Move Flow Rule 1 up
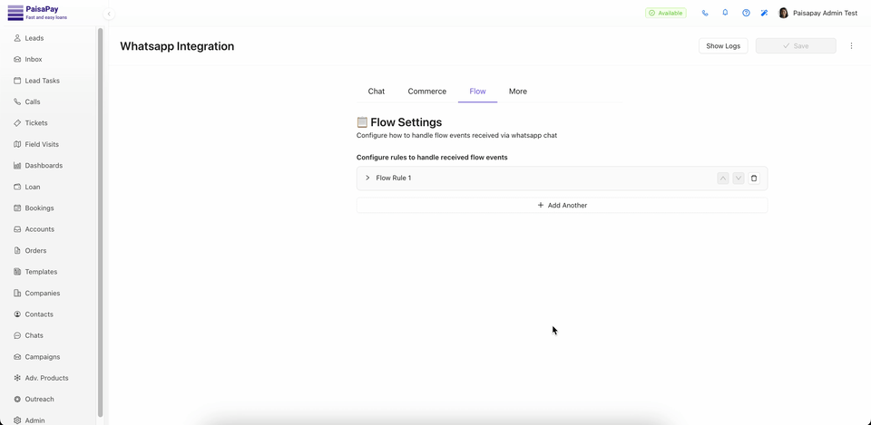 point(723,179)
